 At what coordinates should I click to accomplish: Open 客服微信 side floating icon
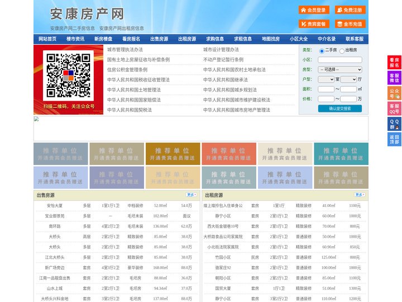(394, 78)
